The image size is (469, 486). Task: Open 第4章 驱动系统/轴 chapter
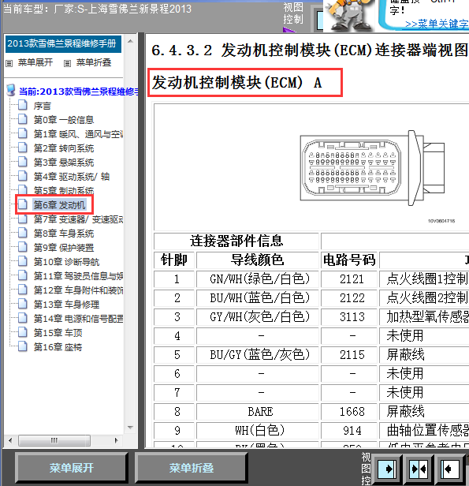click(x=72, y=177)
